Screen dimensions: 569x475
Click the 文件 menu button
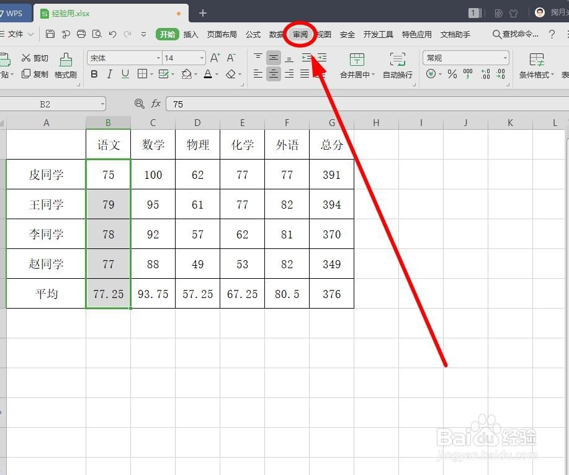coord(16,34)
